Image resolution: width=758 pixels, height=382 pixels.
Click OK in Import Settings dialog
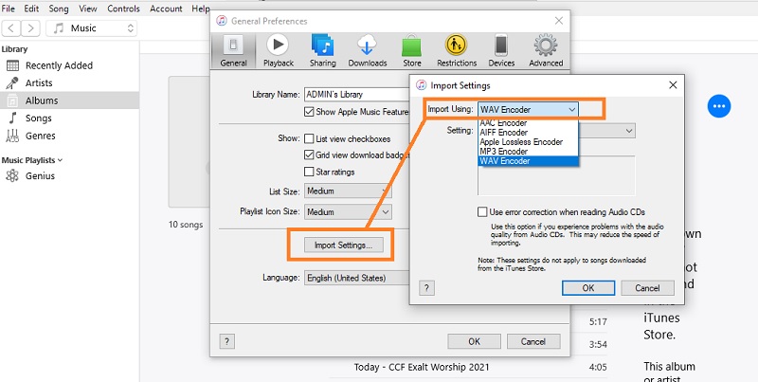(588, 288)
